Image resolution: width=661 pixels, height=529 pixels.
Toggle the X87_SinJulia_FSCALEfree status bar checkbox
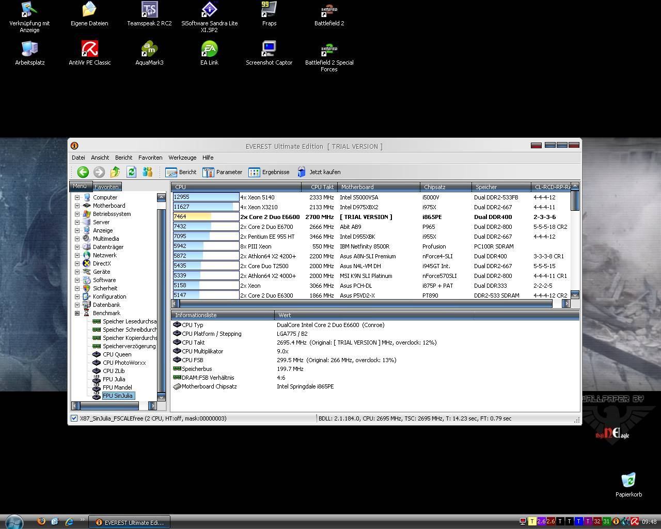click(74, 418)
